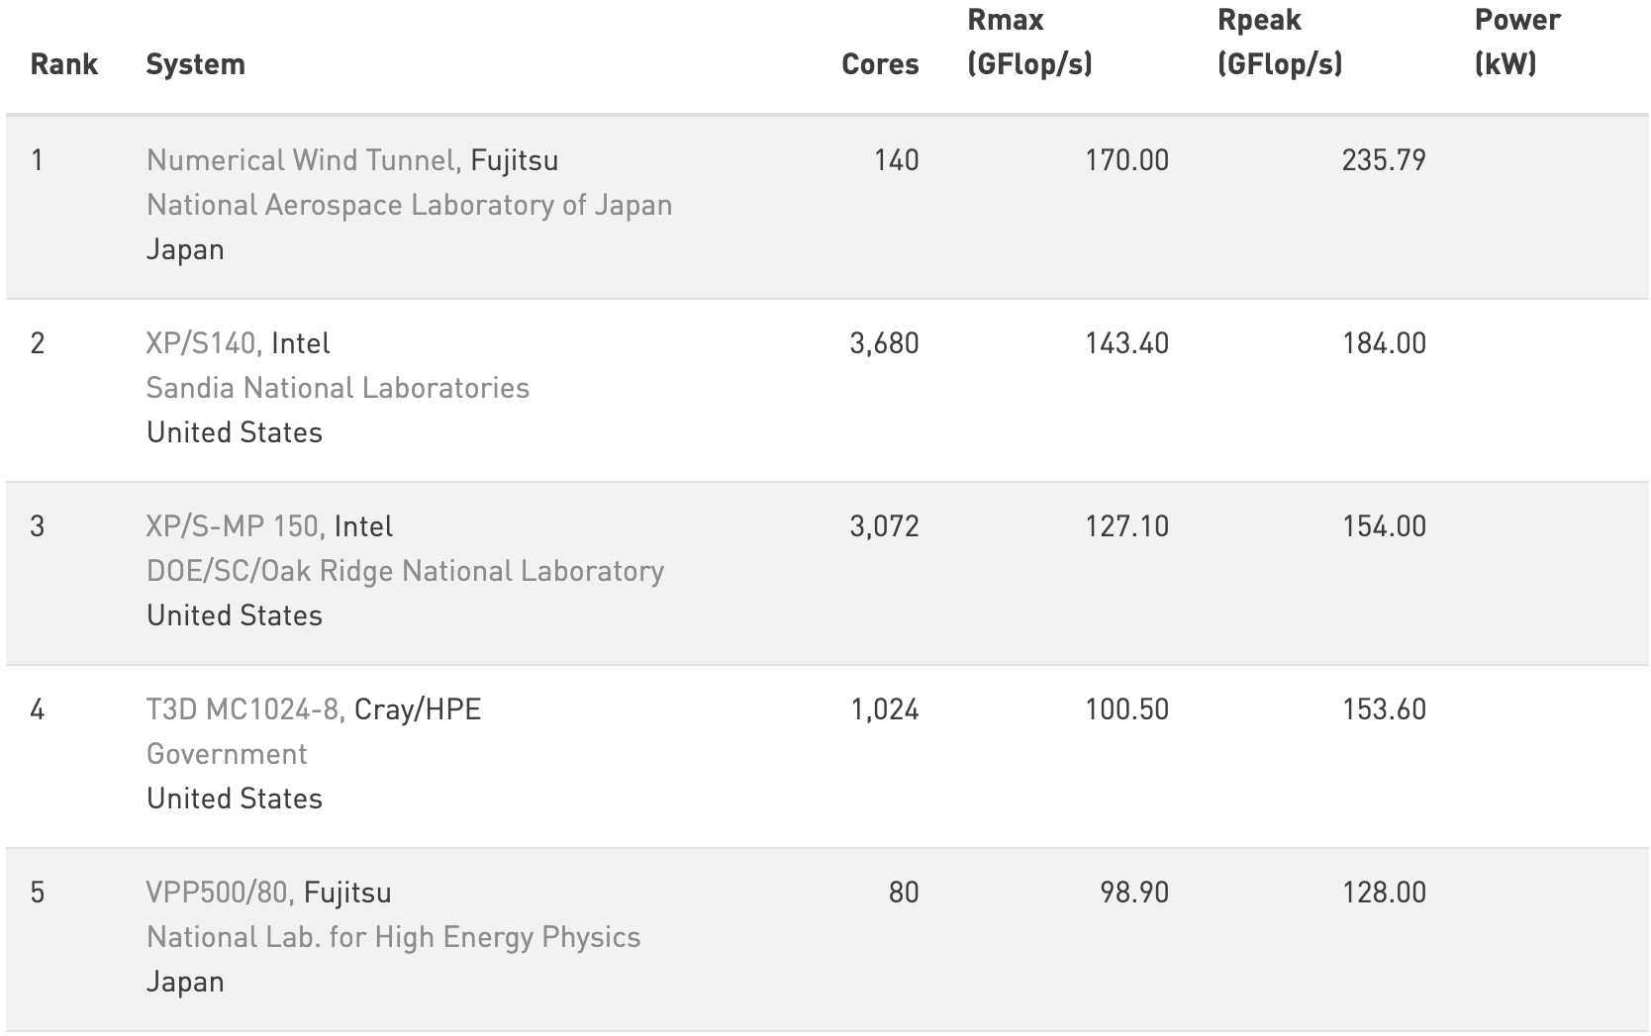The height and width of the screenshot is (1036, 1651).
Task: Click the Cores column header
Action: coord(880,64)
